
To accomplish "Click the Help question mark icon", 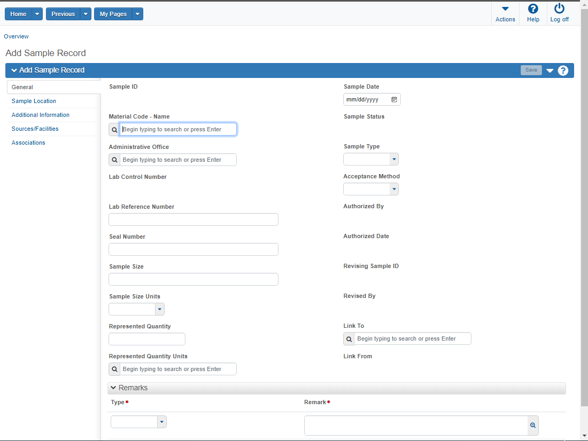I will tap(533, 9).
